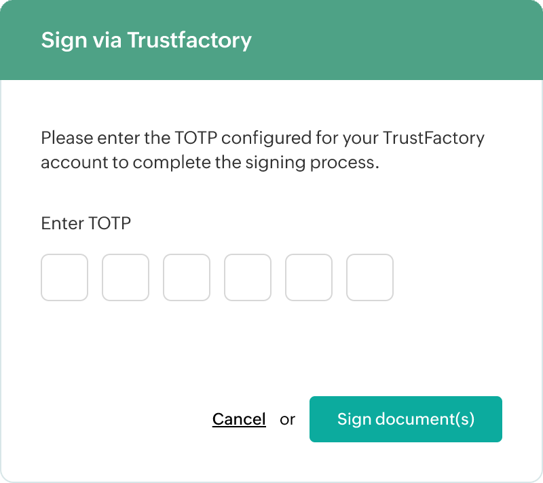The width and height of the screenshot is (543, 483).
Task: Click the underlined Cancel text
Action: tap(239, 419)
